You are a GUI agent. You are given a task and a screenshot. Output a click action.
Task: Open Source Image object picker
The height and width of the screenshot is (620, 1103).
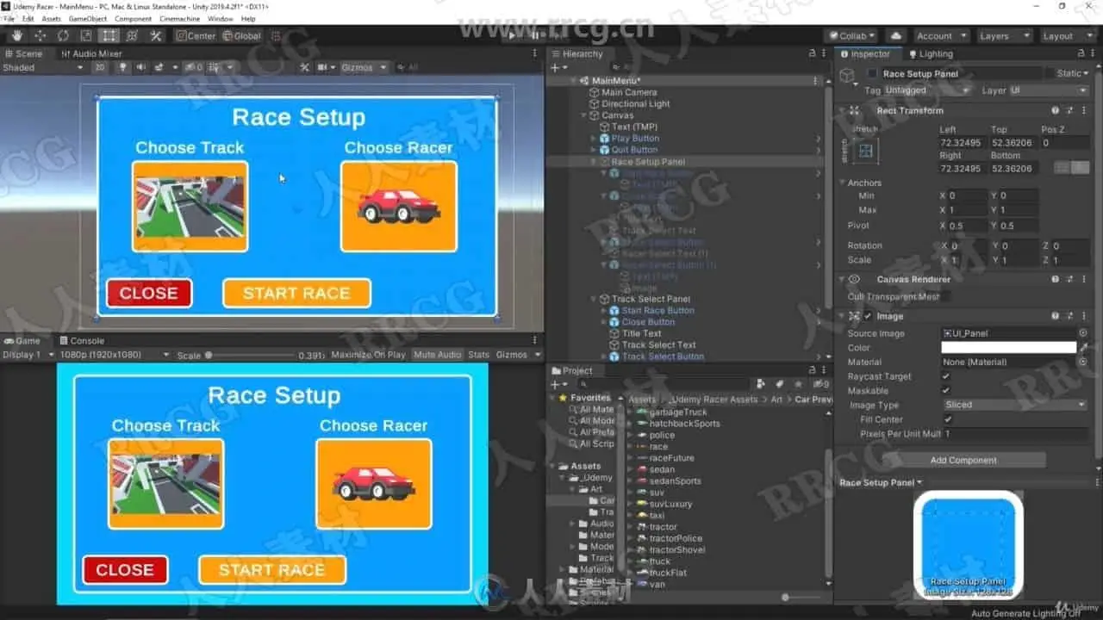pos(1083,333)
